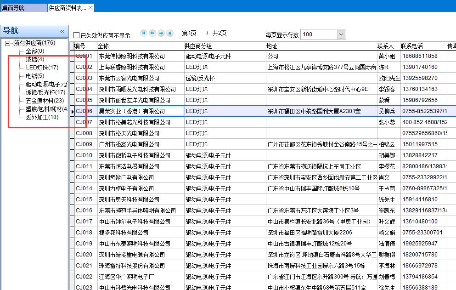Select 五金原材料(23) supplier group

pos(45,101)
